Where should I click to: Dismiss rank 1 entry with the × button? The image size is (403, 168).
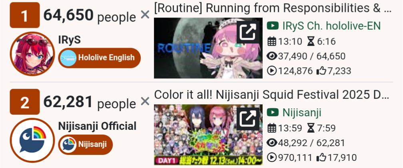tap(145, 15)
